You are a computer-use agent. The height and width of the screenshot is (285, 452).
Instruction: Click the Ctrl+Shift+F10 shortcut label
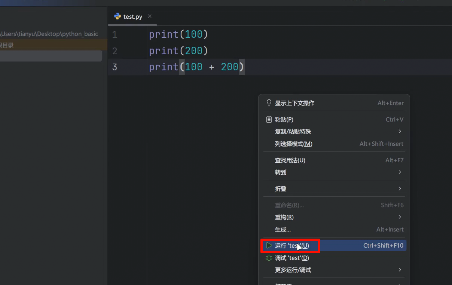(384, 246)
